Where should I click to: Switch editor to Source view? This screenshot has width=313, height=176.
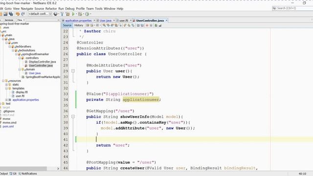(67, 25)
